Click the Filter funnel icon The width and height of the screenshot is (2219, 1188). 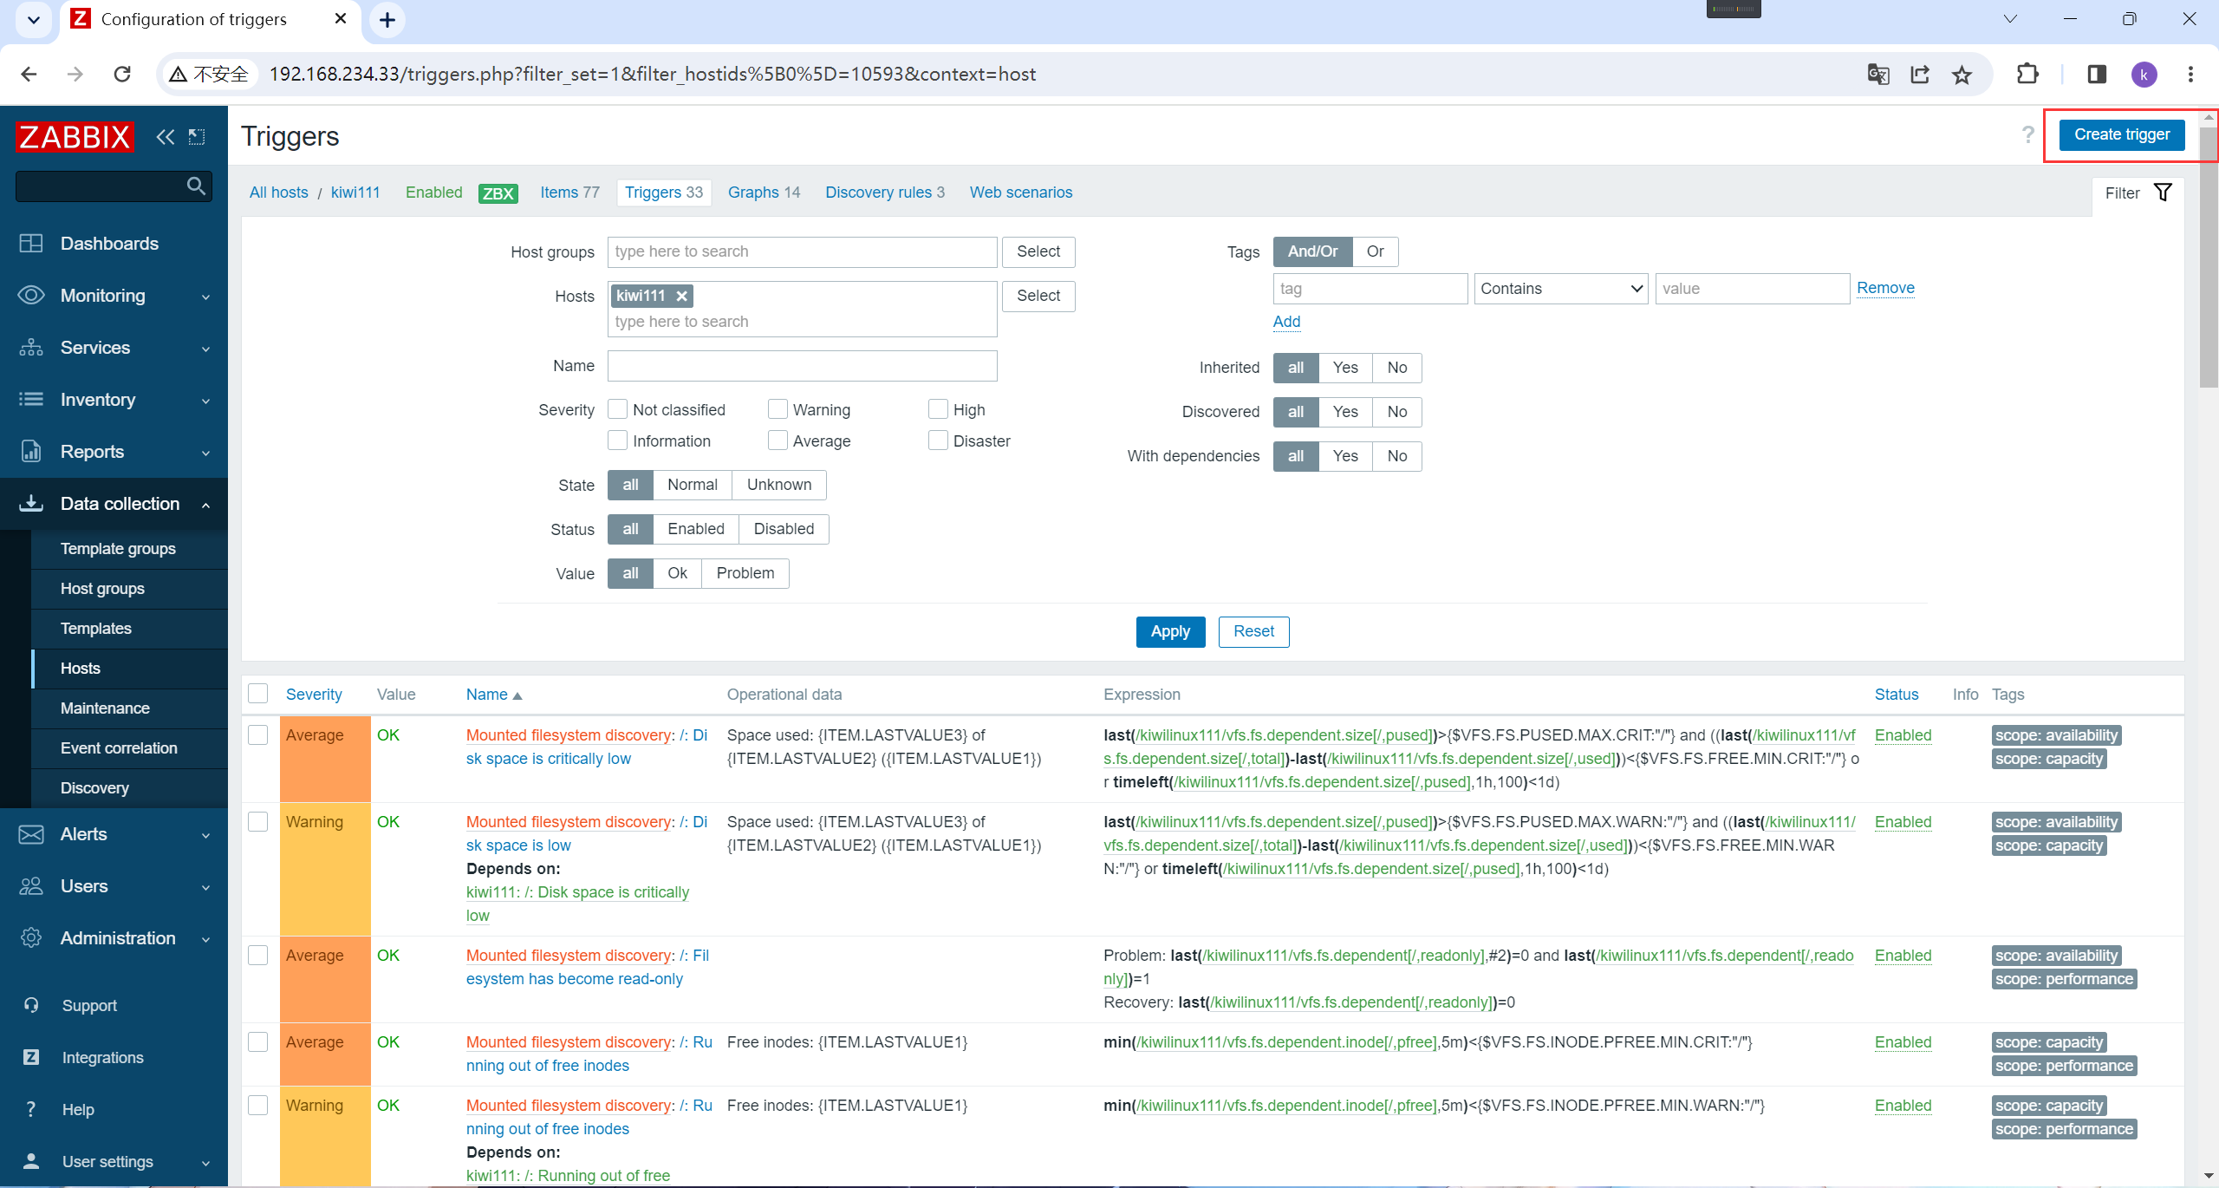click(2163, 193)
